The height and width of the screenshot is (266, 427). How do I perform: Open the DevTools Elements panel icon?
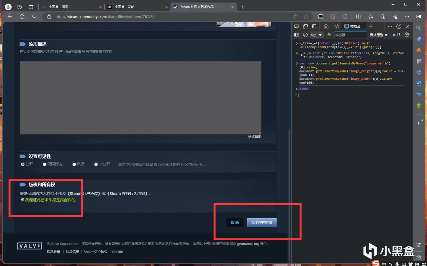click(x=337, y=26)
